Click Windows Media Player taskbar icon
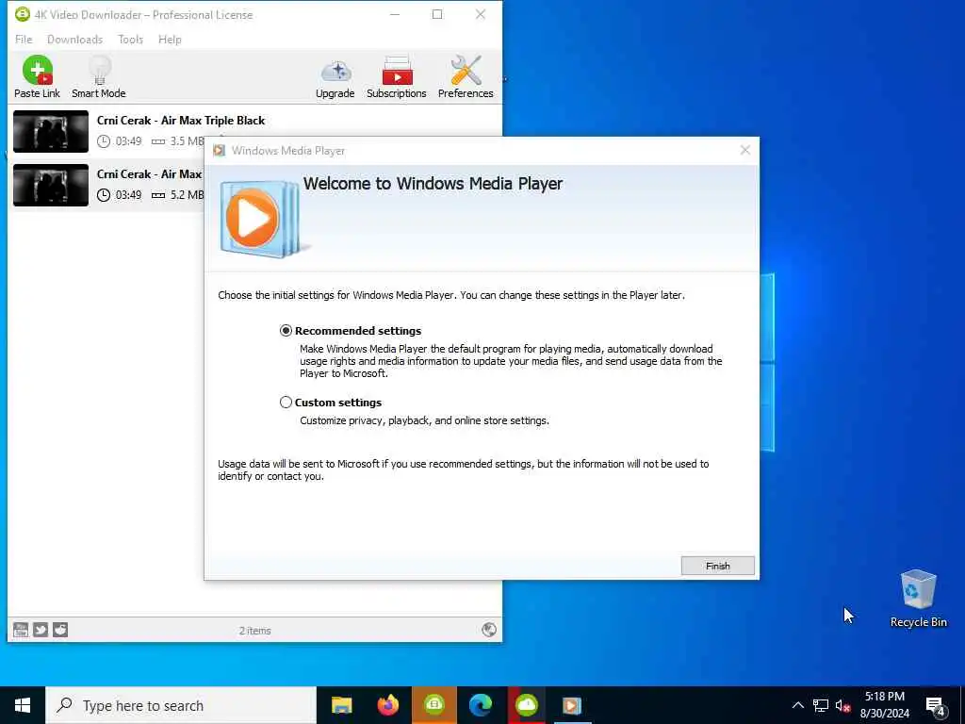This screenshot has height=724, width=965. coord(572,705)
